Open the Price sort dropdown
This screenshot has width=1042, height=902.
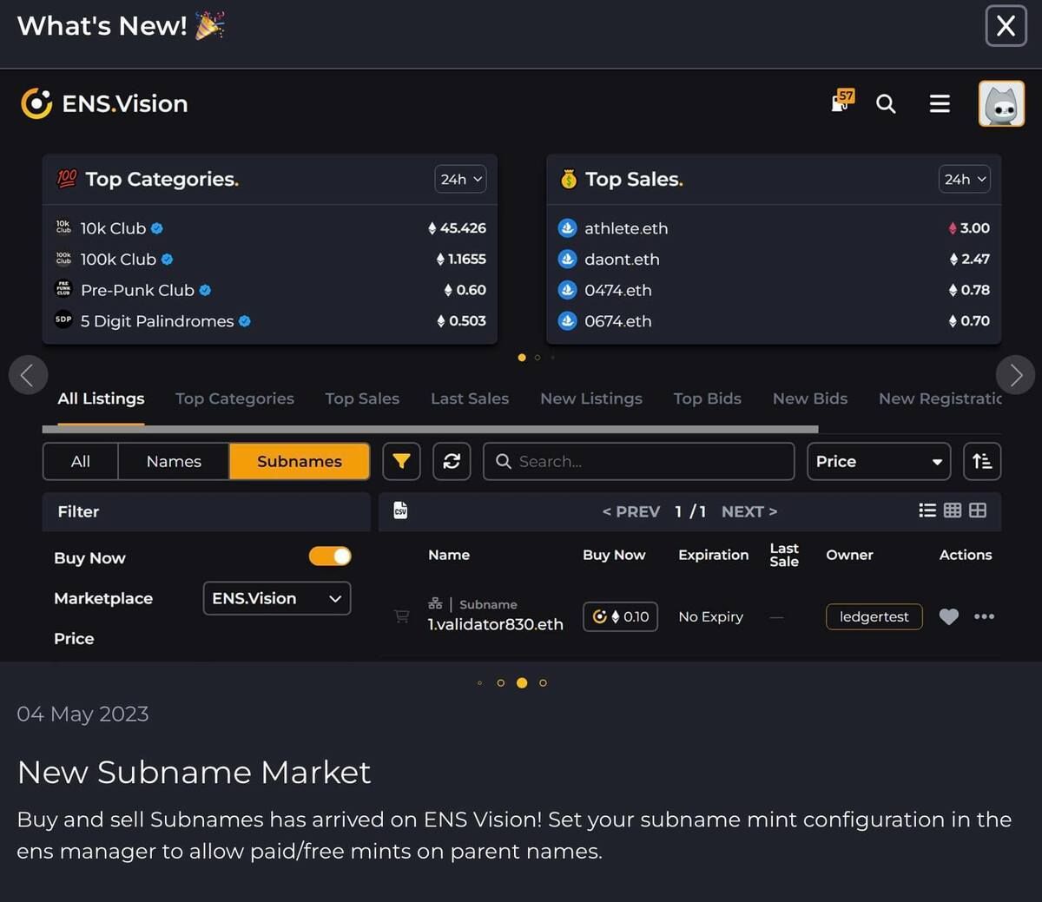[x=879, y=461]
